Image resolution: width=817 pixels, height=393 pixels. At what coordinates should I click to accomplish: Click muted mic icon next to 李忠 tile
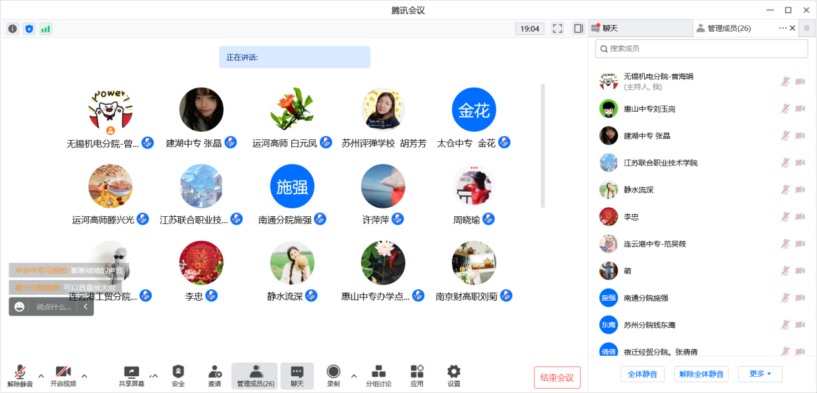tap(211, 296)
